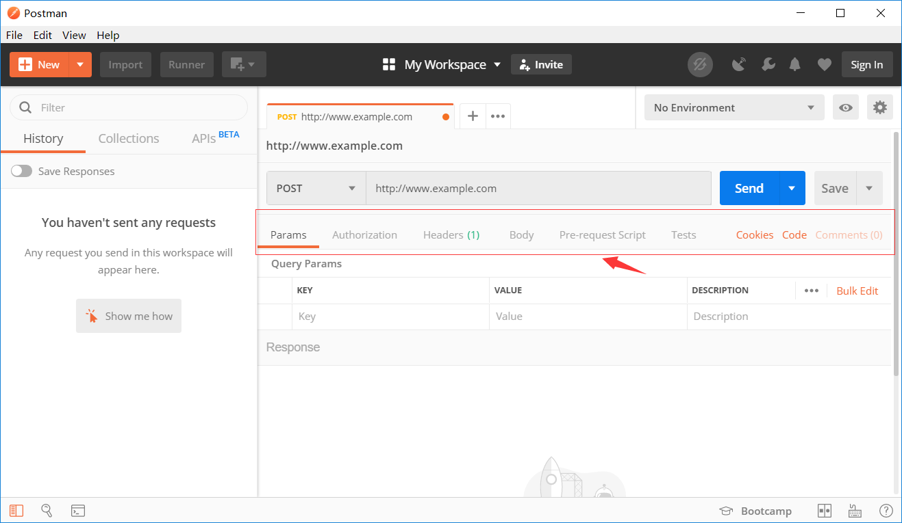Screen dimensions: 902x523
Task: Click the Sign In button
Action: pos(867,64)
